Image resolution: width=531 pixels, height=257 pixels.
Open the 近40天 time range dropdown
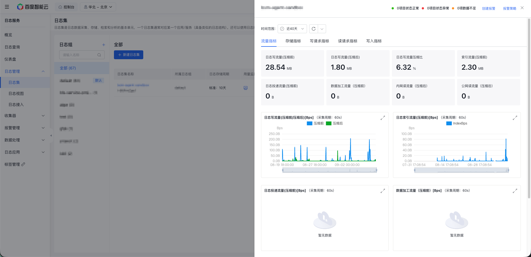point(292,29)
